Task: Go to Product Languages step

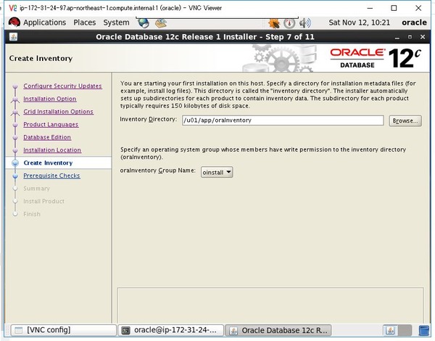Action: [x=51, y=124]
